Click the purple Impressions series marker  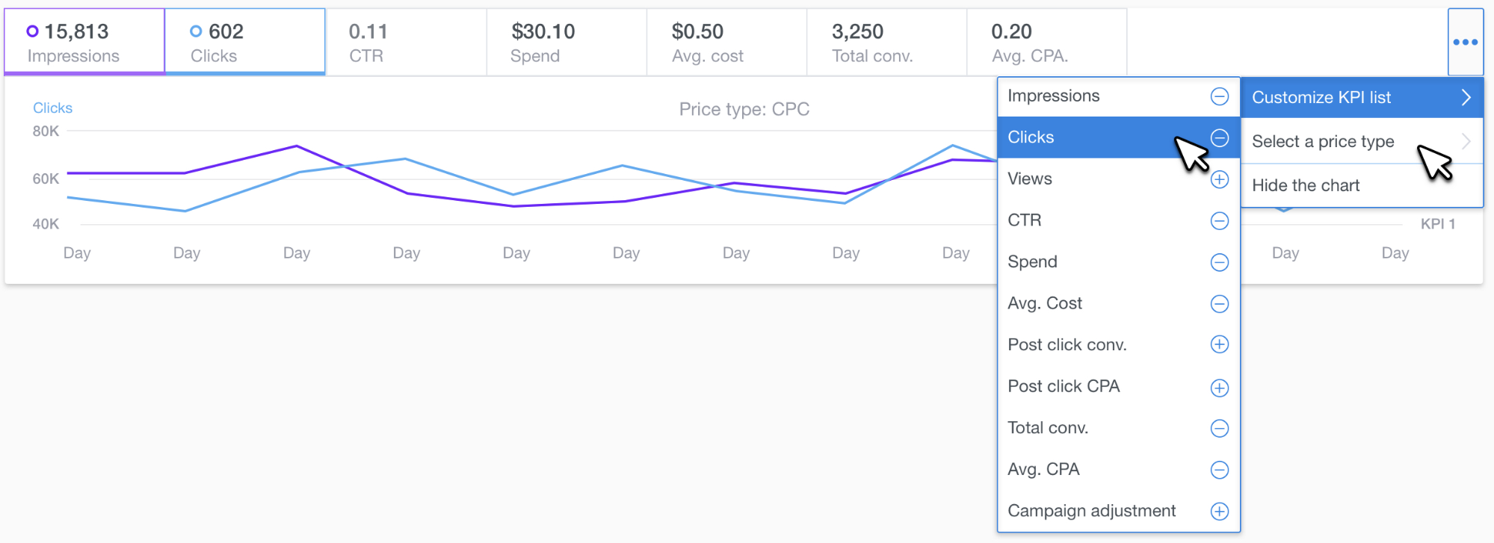point(32,31)
